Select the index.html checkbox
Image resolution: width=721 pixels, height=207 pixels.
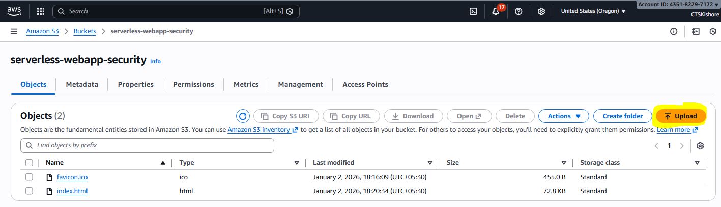click(x=29, y=191)
